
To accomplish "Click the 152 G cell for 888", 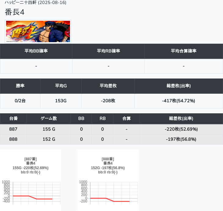I will (49, 139).
